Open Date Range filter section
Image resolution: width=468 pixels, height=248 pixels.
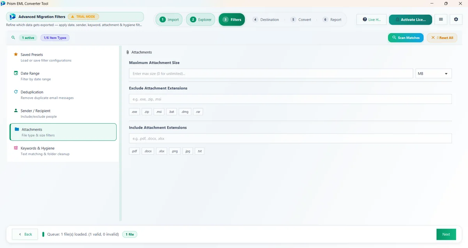pyautogui.click(x=63, y=76)
